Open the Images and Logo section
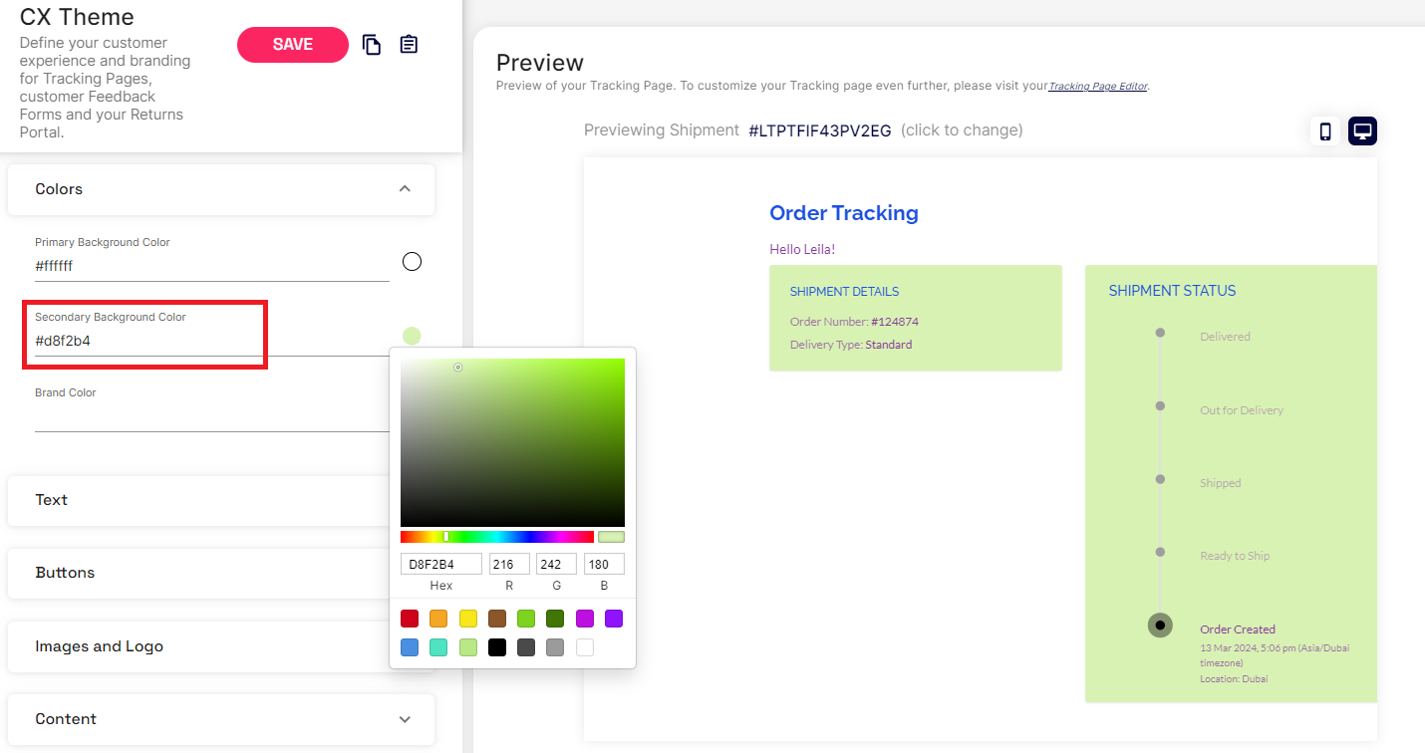Image resolution: width=1425 pixels, height=753 pixels. tap(199, 646)
